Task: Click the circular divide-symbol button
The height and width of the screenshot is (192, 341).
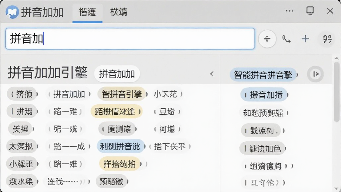Action: (267, 39)
